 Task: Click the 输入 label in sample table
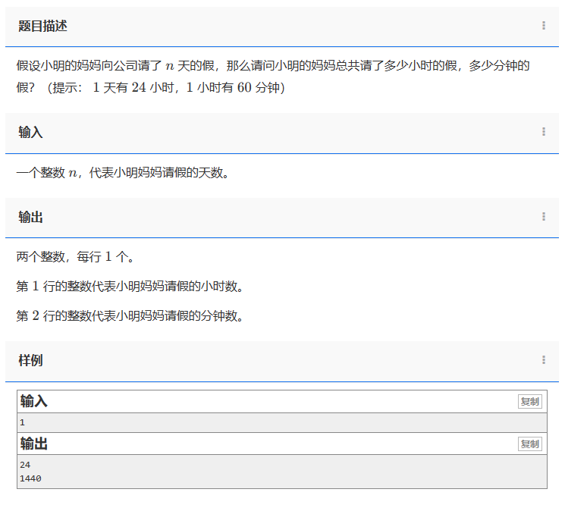pyautogui.click(x=33, y=401)
